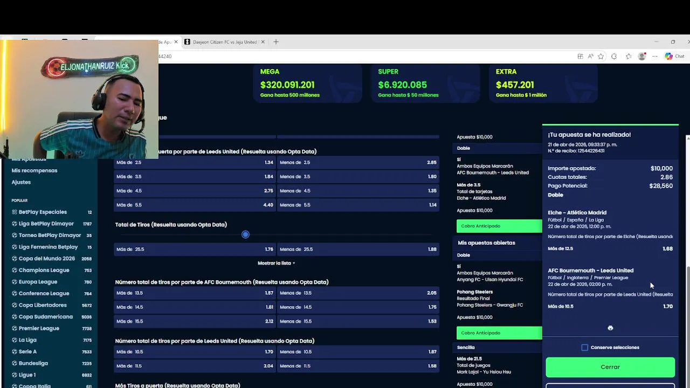Click the SUPER jackpot $6.920.085 card
Image resolution: width=690 pixels, height=388 pixels.
425,84
